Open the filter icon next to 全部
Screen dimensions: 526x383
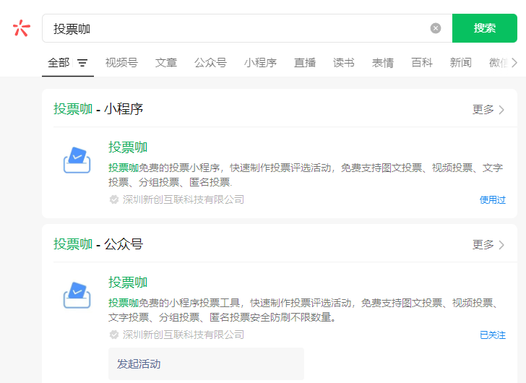click(82, 63)
